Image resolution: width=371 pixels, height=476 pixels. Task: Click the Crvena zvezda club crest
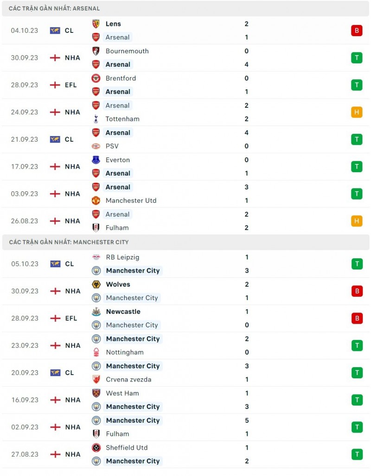coord(96,380)
